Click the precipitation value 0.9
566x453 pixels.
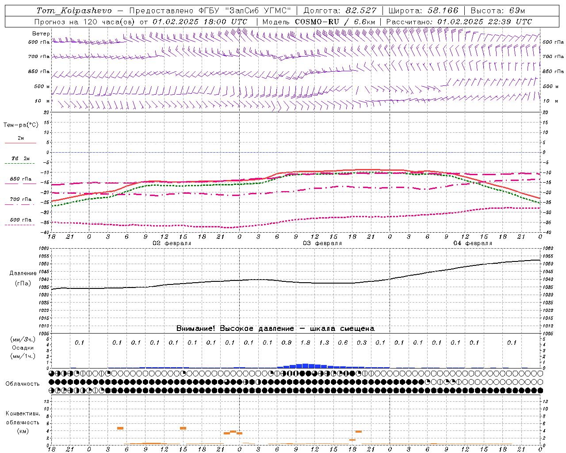tap(287, 342)
